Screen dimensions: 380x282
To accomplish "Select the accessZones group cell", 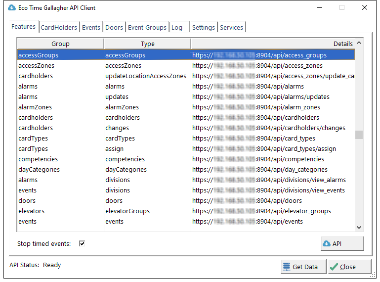I will point(61,65).
